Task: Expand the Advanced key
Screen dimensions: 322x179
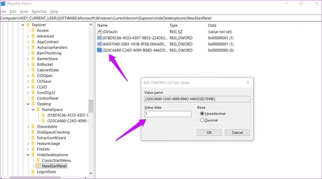Action: pyautogui.click(x=28, y=36)
